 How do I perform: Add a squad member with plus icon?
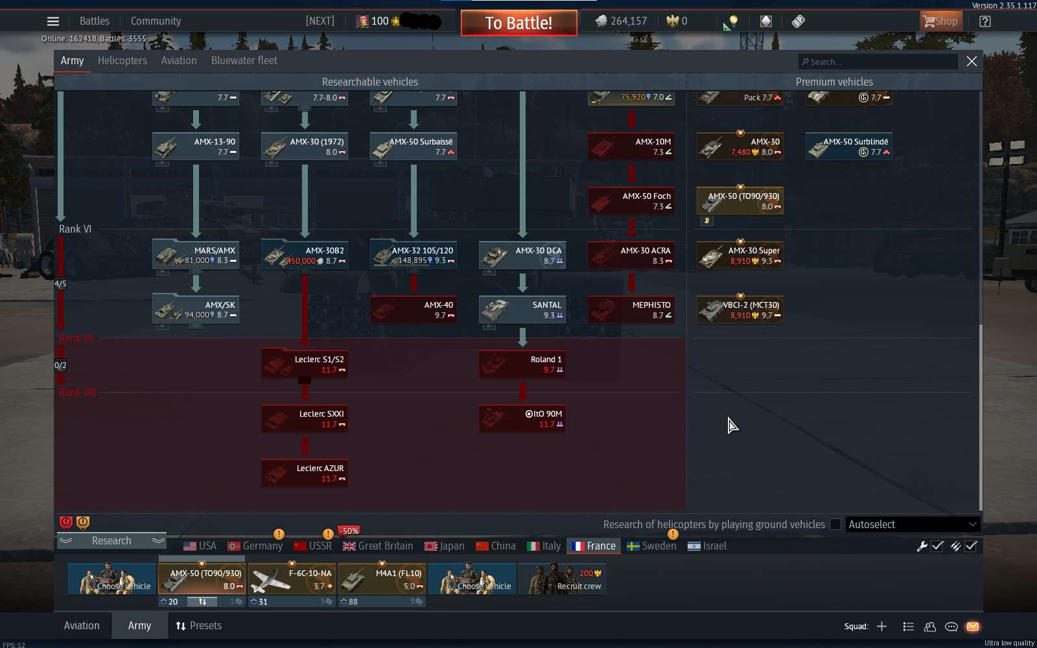point(881,627)
